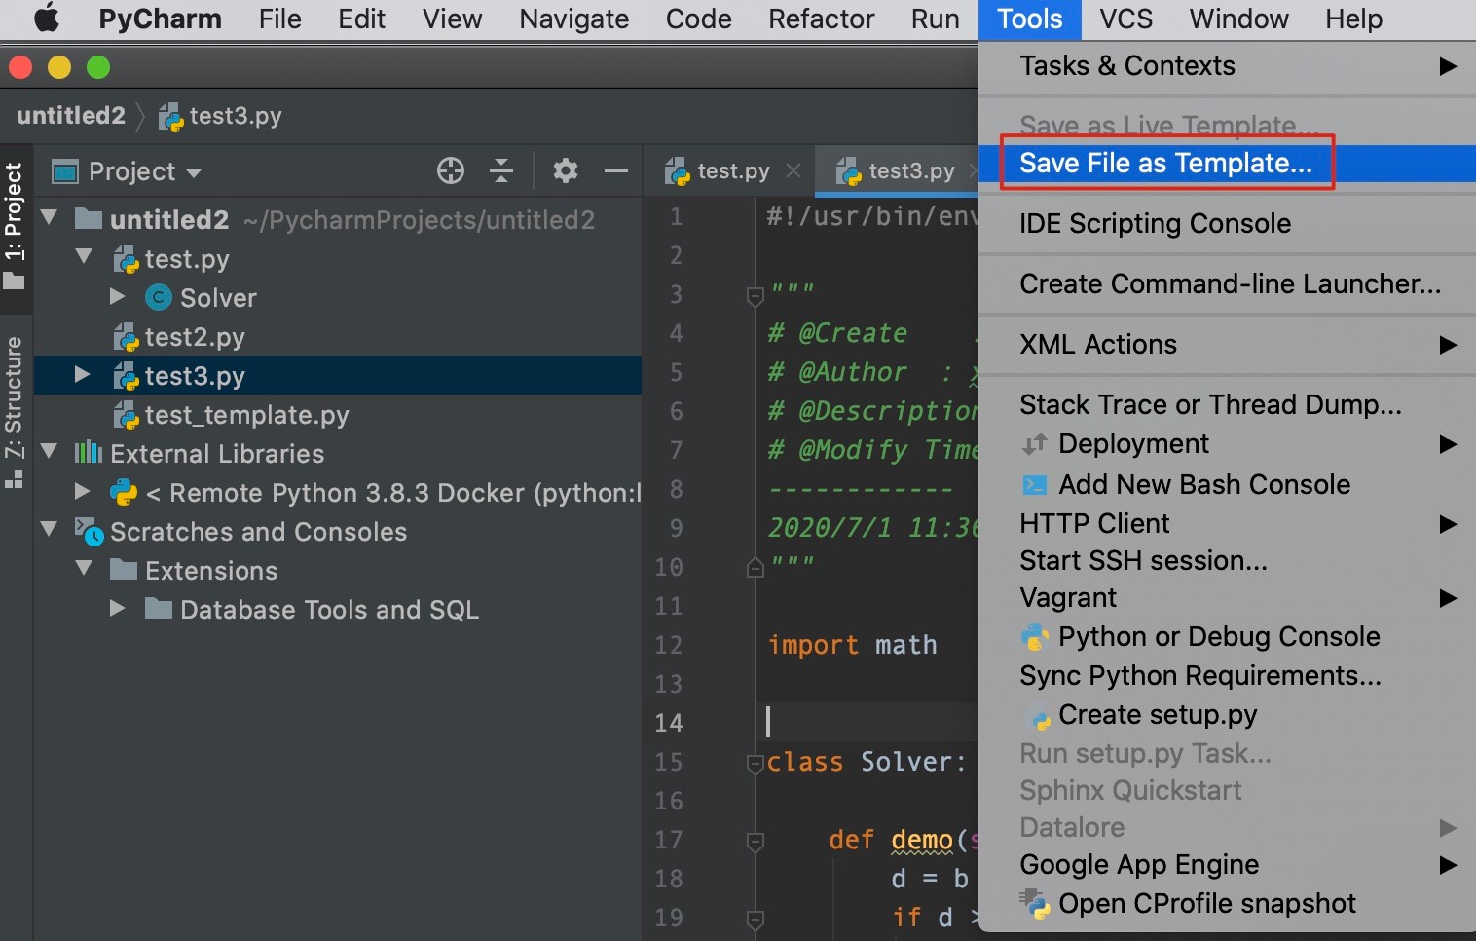Open HTTP Client submenu

pos(1227,524)
